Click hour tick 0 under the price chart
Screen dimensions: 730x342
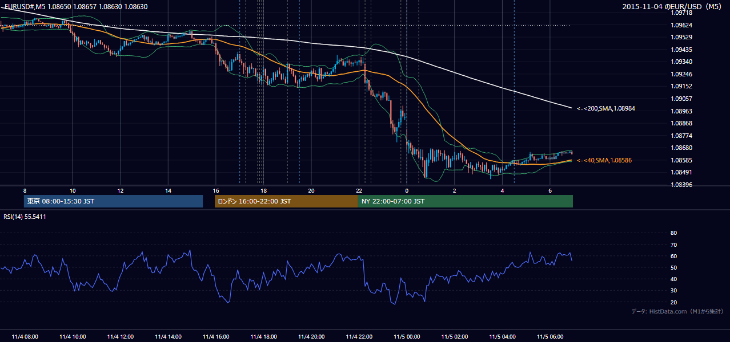pyautogui.click(x=407, y=190)
